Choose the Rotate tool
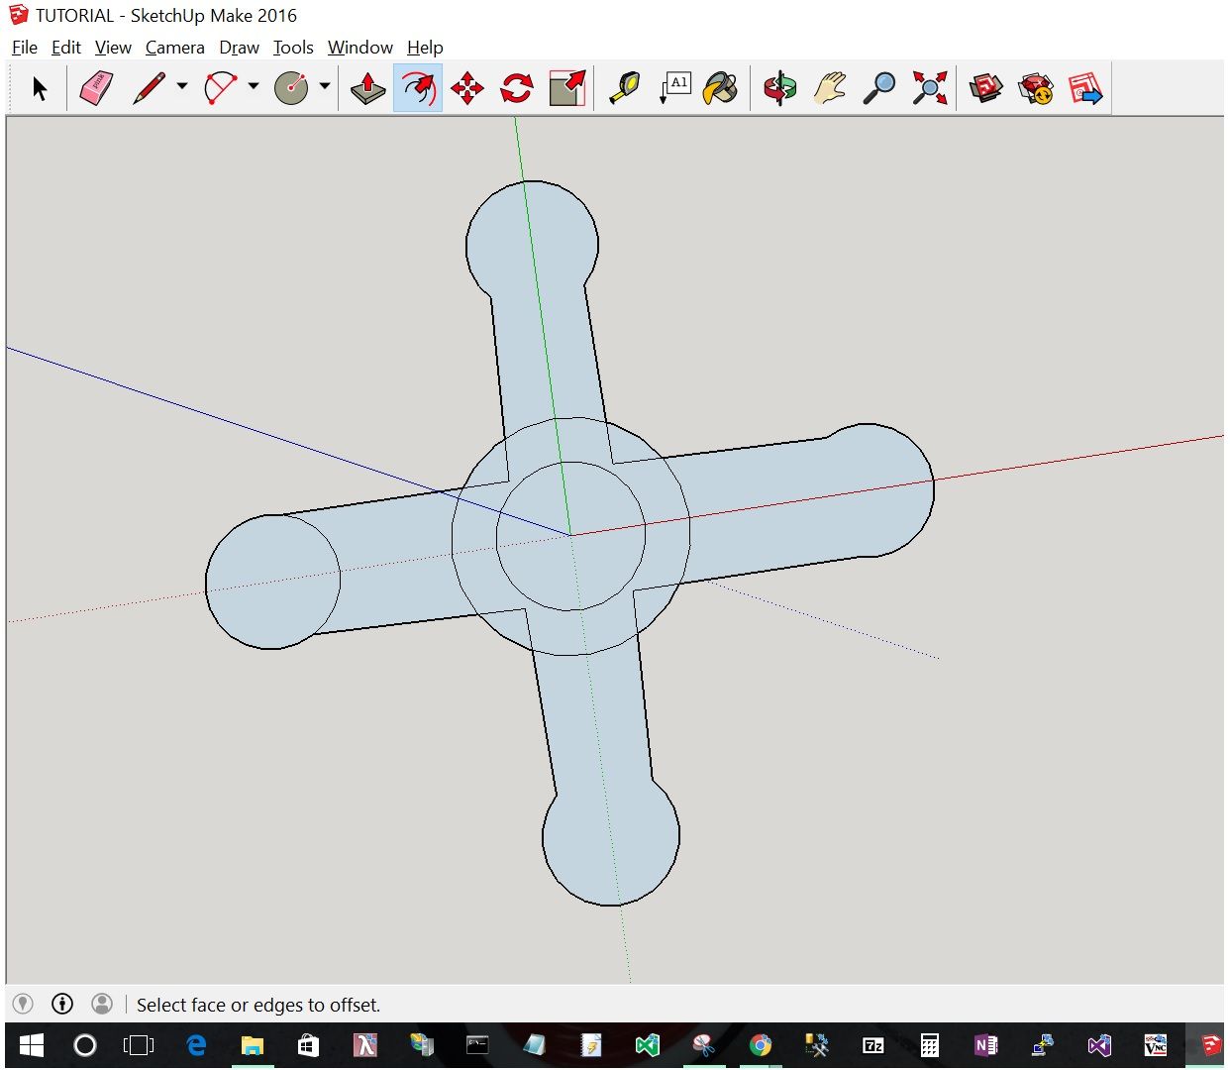The width and height of the screenshot is (1230, 1070). [x=516, y=87]
